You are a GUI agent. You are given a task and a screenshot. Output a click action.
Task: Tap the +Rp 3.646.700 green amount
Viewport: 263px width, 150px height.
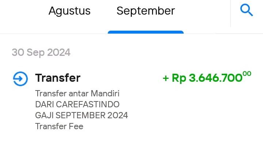(207, 77)
